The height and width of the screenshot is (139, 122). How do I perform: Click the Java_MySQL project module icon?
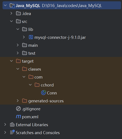click(x=12, y=6)
